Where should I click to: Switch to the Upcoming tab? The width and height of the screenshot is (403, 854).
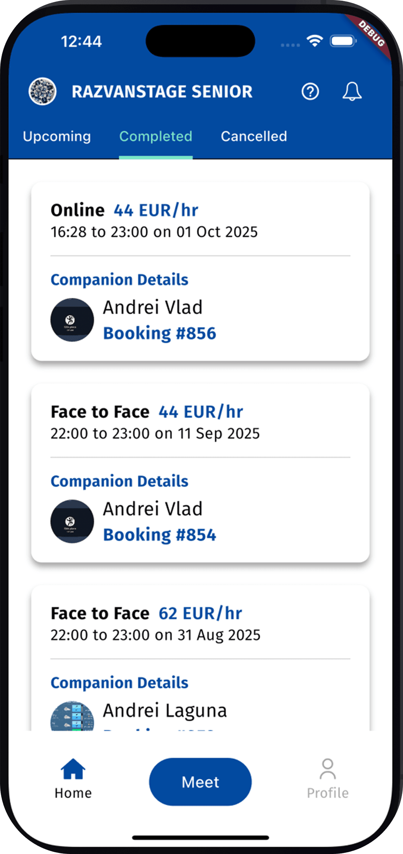[57, 136]
